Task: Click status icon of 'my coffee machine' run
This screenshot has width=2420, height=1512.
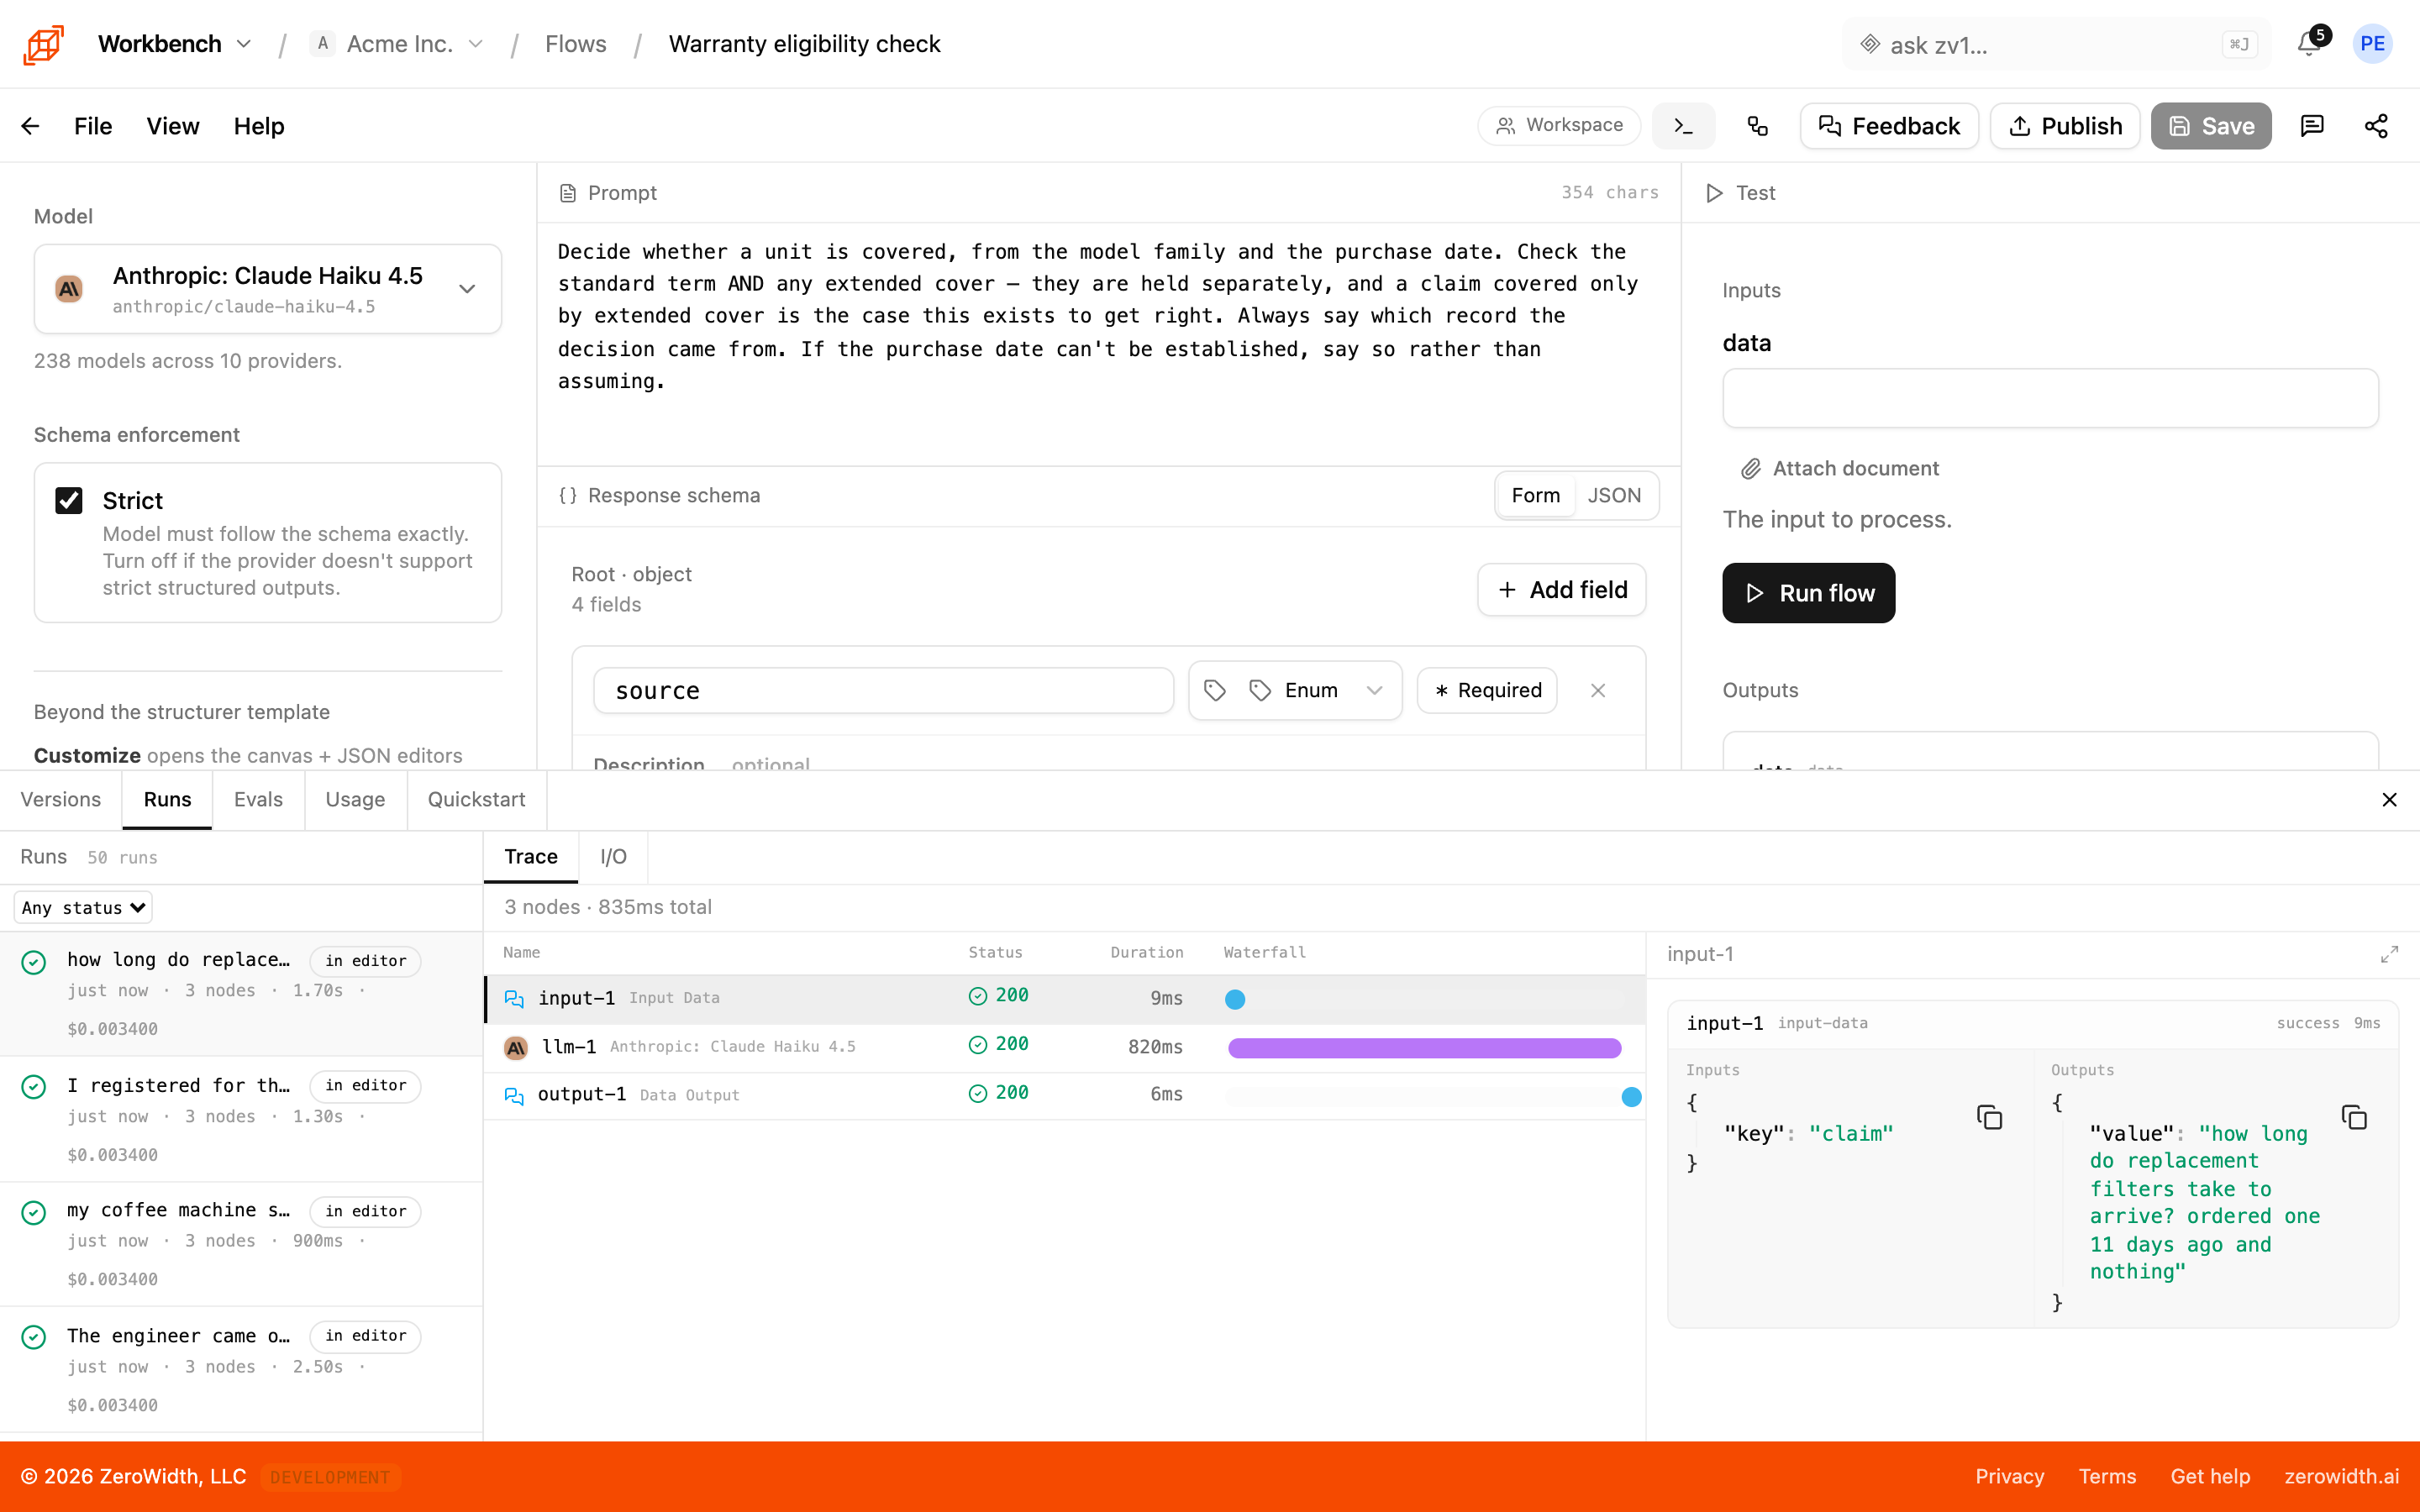Action: (34, 1213)
